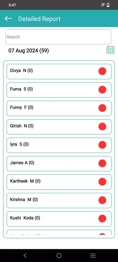Tap the Android home circle button

coord(59,255)
